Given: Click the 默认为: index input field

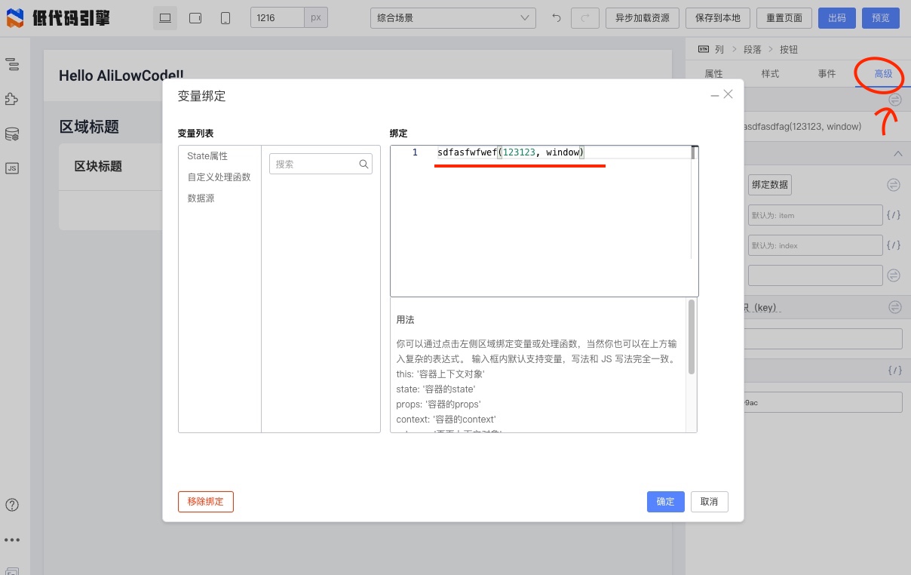Looking at the screenshot, I should [x=815, y=245].
